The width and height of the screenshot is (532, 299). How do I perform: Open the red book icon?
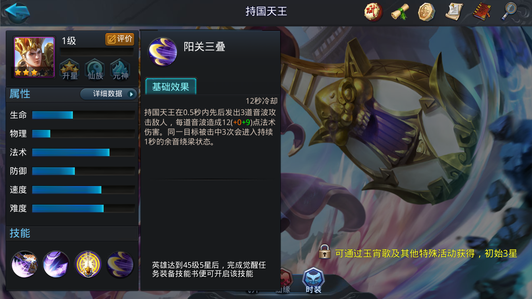[482, 12]
